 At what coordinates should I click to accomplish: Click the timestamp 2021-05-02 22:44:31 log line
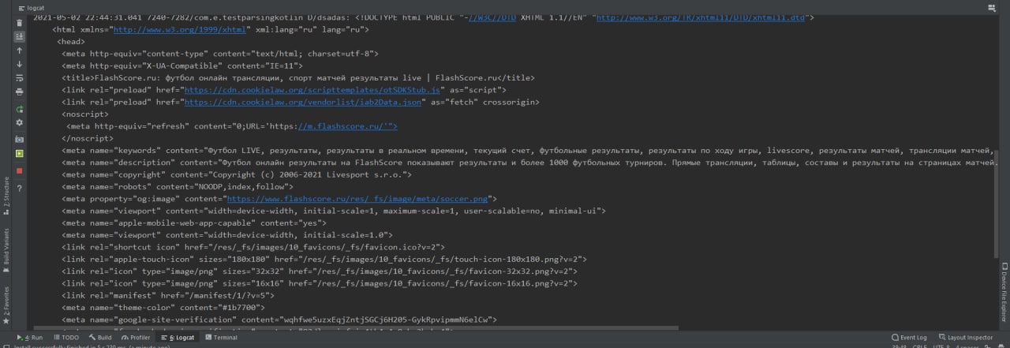[x=425, y=17]
